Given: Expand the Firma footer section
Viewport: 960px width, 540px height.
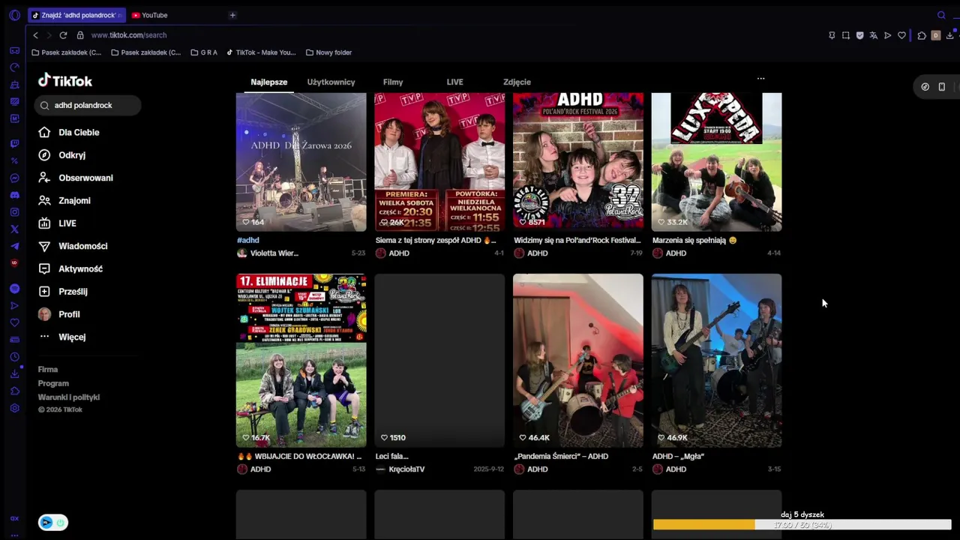Looking at the screenshot, I should (x=48, y=369).
